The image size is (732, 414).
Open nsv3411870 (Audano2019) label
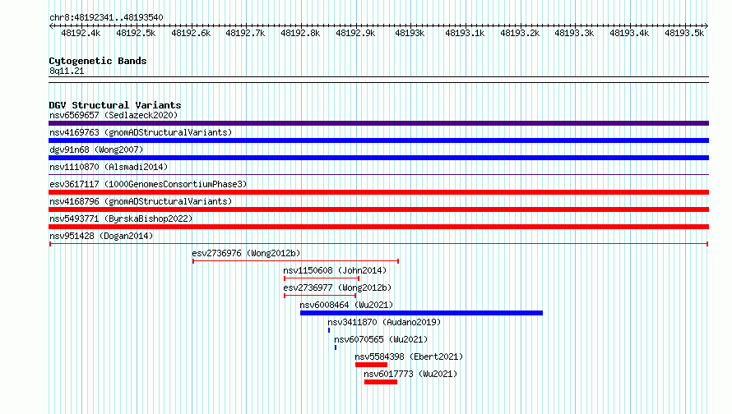(384, 322)
